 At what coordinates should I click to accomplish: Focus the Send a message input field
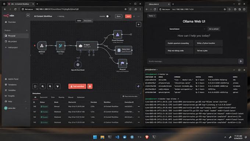[192, 61]
